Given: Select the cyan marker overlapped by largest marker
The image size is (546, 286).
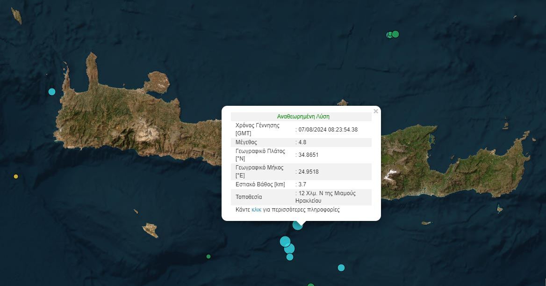Looking at the screenshot, I should tap(290, 249).
